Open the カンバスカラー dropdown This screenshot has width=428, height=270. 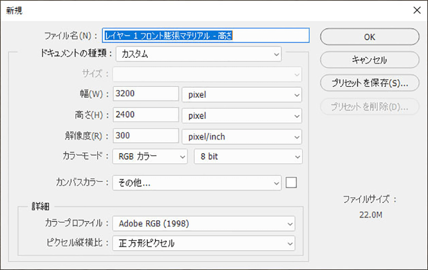(x=197, y=183)
